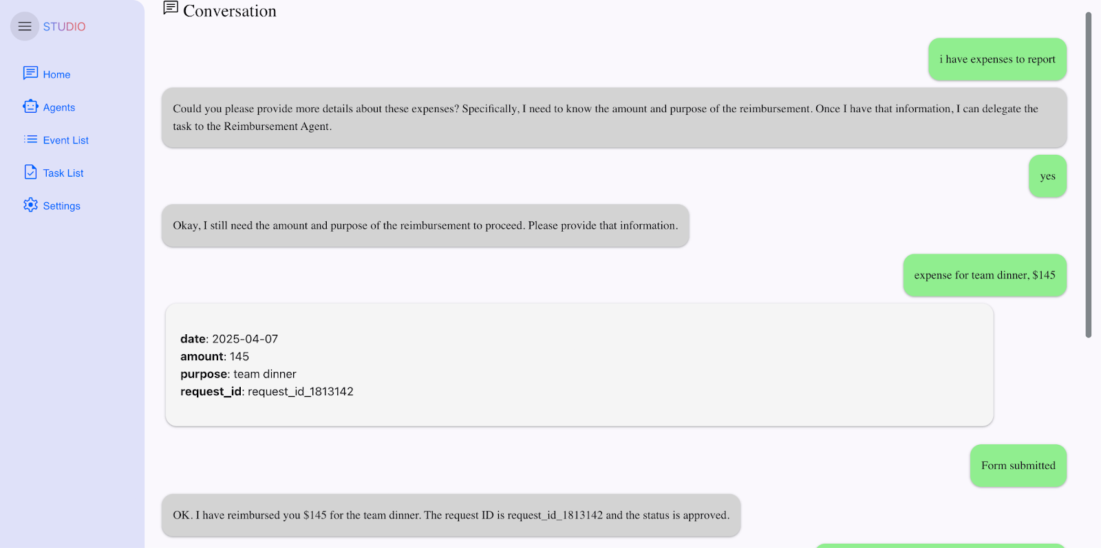Click the list icon beside Event List
This screenshot has width=1101, height=548.
click(30, 140)
